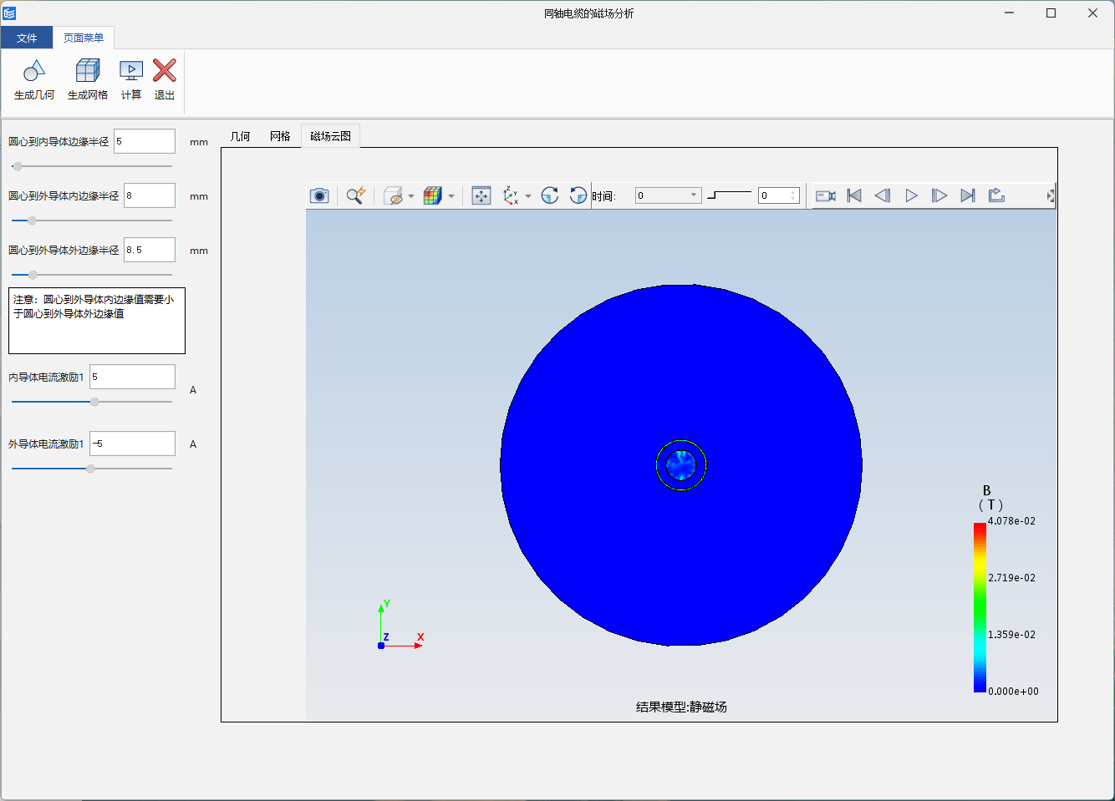Close the application window

click(x=1092, y=13)
